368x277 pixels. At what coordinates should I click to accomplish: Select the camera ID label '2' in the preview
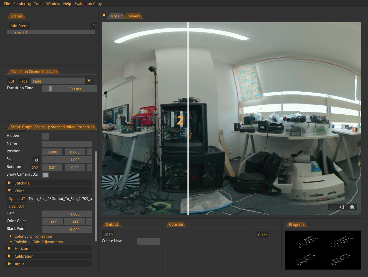click(180, 120)
